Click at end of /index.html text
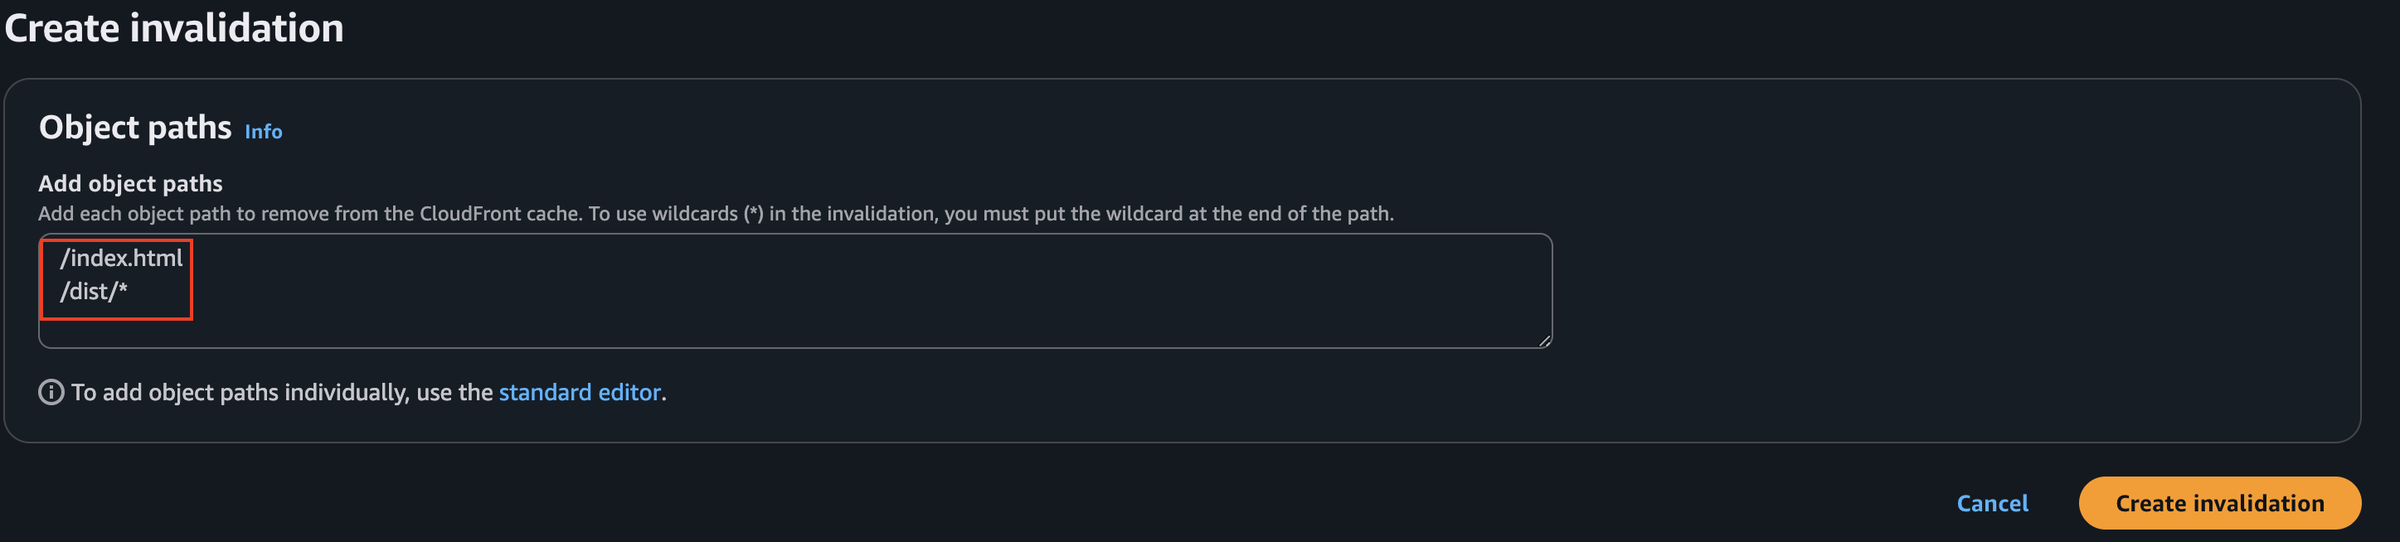Image resolution: width=2400 pixels, height=542 pixels. tap(183, 258)
